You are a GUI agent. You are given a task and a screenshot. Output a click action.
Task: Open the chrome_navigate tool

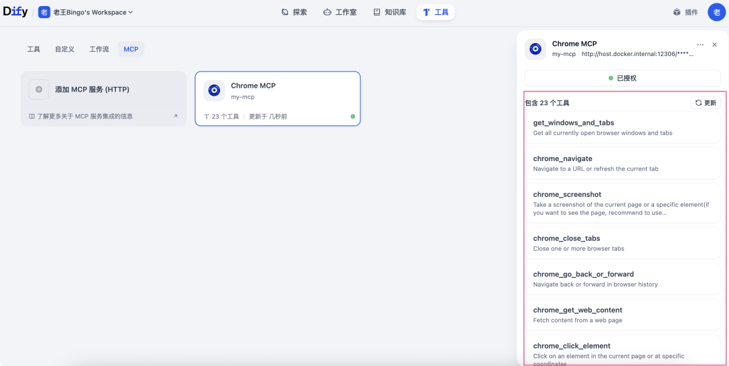point(622,164)
